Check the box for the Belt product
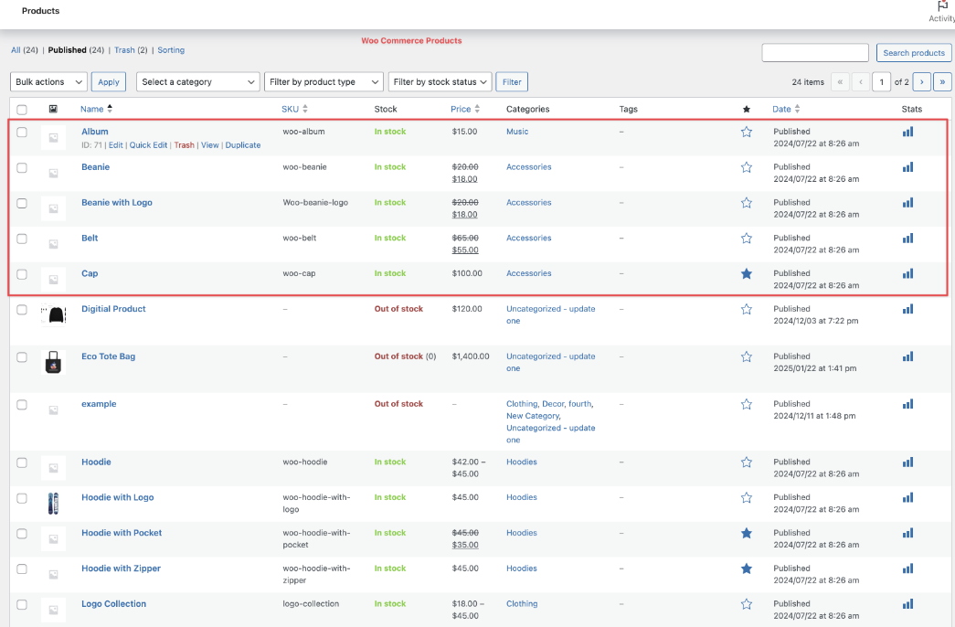The width and height of the screenshot is (955, 627). tap(22, 239)
